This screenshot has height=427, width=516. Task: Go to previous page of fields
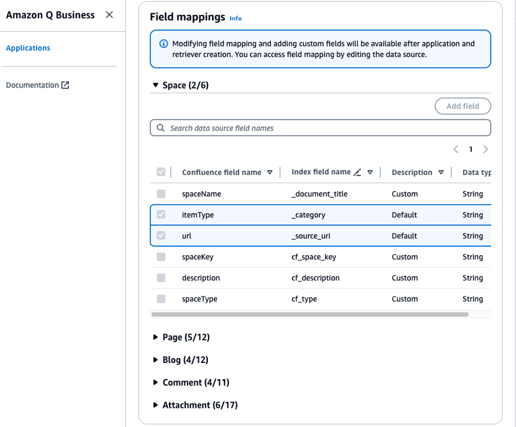(456, 149)
